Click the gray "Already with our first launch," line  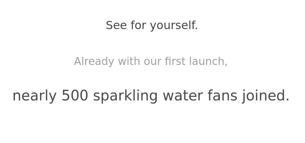click(x=151, y=61)
